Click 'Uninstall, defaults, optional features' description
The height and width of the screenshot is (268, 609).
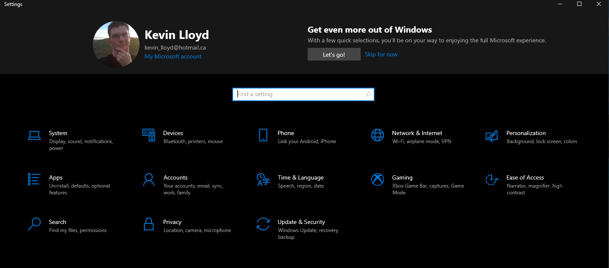(x=80, y=189)
